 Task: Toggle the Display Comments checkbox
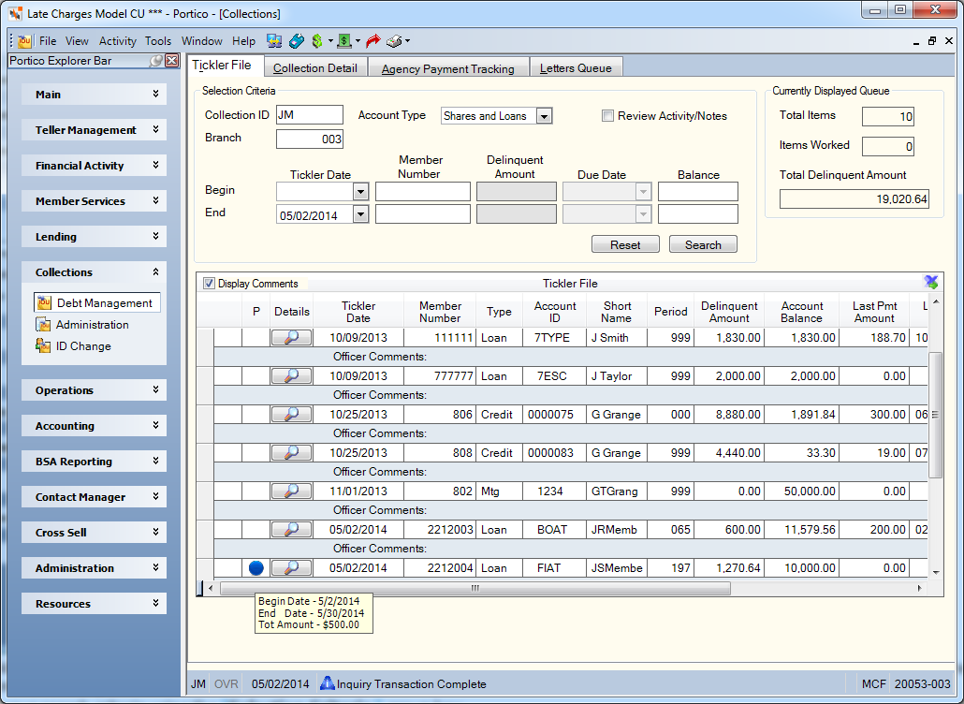click(209, 284)
